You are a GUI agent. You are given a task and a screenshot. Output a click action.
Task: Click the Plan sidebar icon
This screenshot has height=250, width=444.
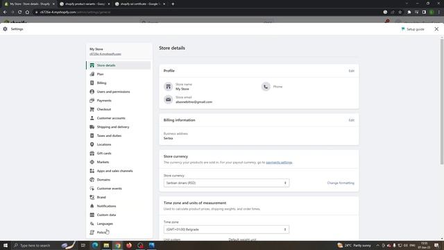coord(92,74)
